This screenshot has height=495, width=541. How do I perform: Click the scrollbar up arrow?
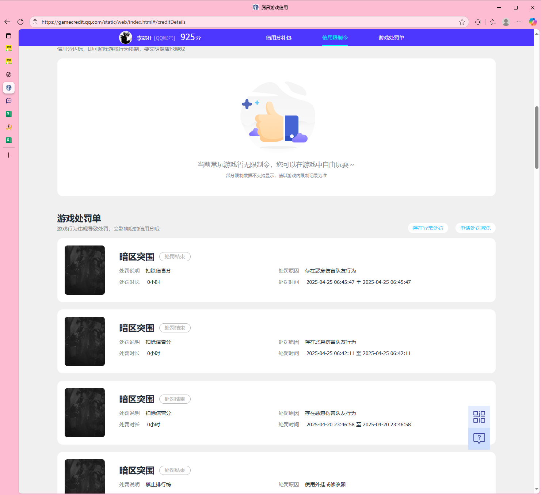point(537,34)
